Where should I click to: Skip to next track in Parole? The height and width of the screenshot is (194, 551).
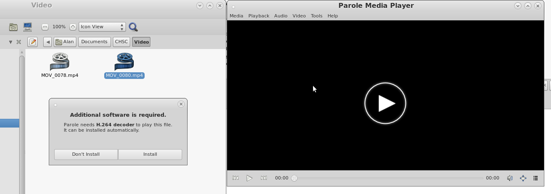tap(263, 178)
